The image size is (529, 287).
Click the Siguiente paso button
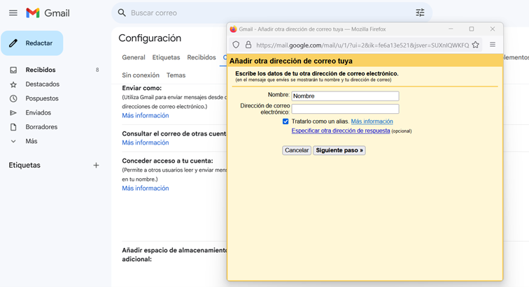pos(339,150)
